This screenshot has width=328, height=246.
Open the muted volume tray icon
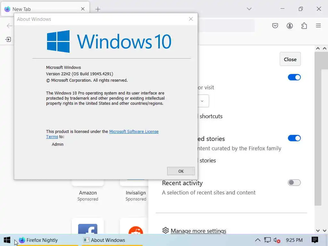(276, 240)
